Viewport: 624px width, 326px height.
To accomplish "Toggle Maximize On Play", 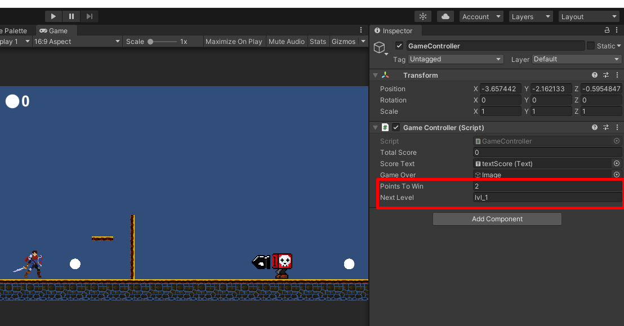I will tap(234, 42).
